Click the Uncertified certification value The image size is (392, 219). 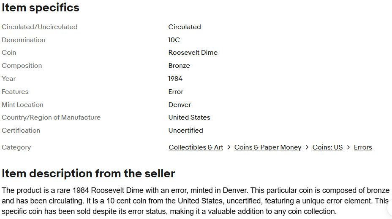[x=186, y=130]
